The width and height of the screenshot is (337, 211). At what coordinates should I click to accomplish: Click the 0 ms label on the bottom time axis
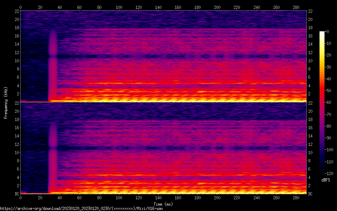21,197
